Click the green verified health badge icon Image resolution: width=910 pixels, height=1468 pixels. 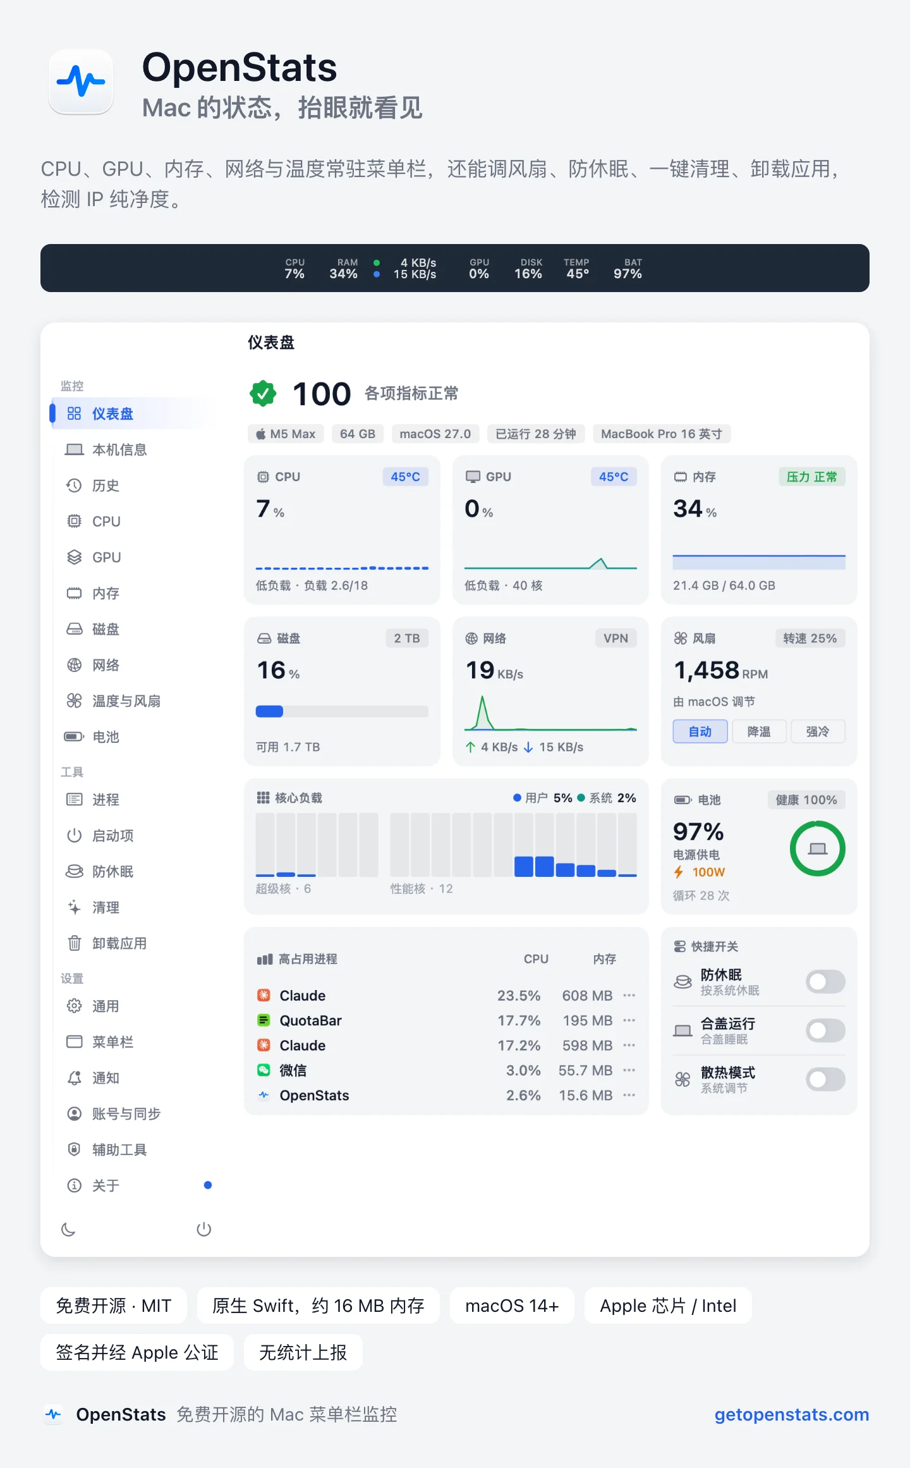click(x=263, y=393)
